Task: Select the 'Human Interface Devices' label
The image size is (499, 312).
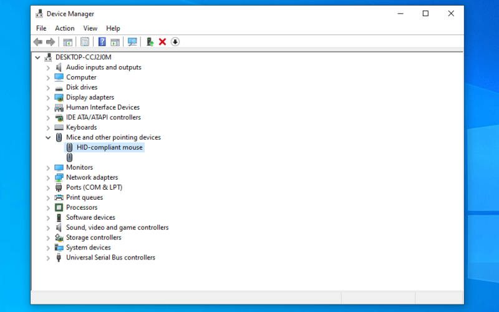Action: pos(103,107)
